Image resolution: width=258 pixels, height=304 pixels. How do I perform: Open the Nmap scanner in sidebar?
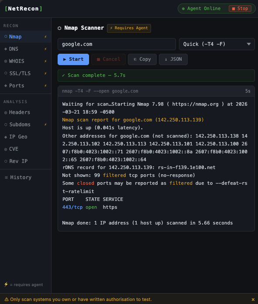(x=25, y=37)
